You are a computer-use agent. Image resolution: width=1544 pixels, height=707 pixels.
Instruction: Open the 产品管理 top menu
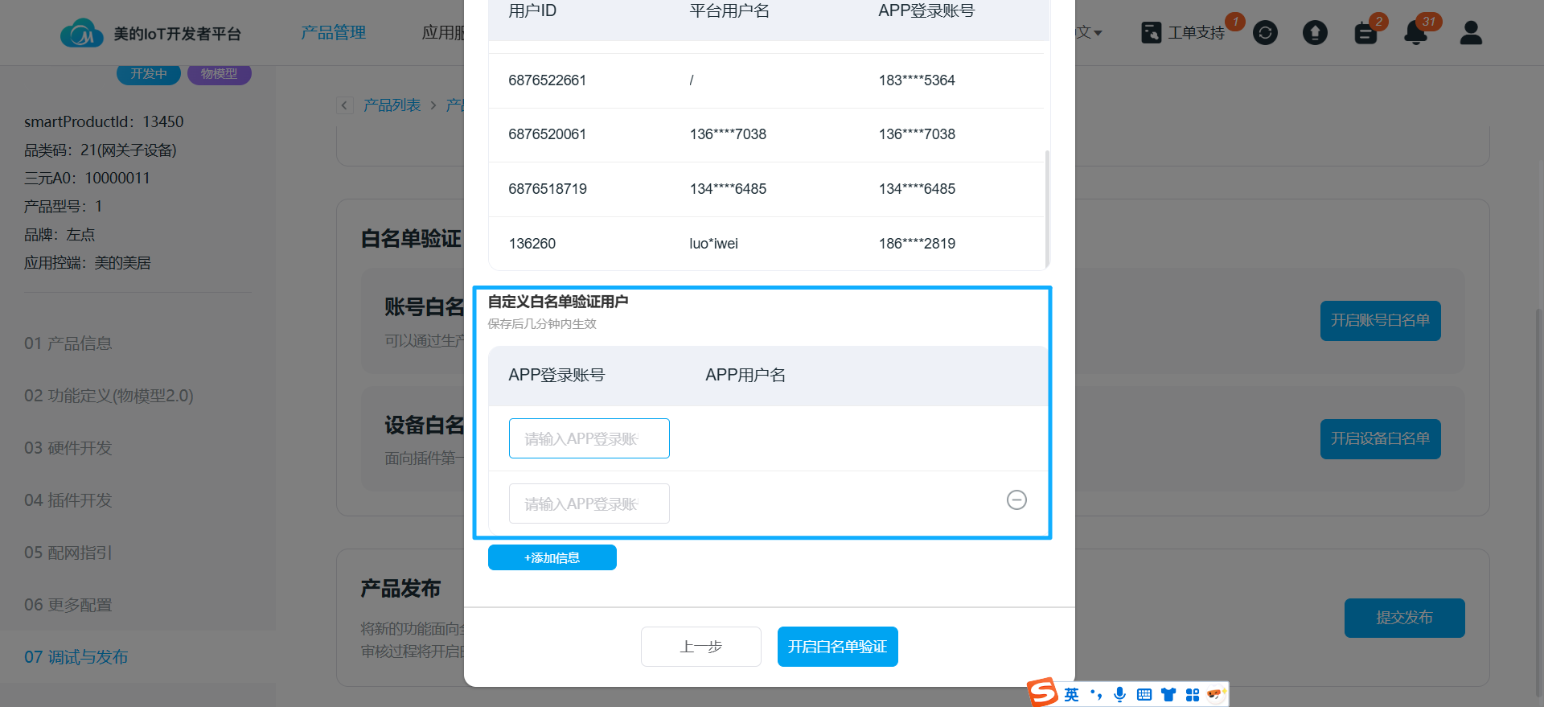pyautogui.click(x=333, y=33)
